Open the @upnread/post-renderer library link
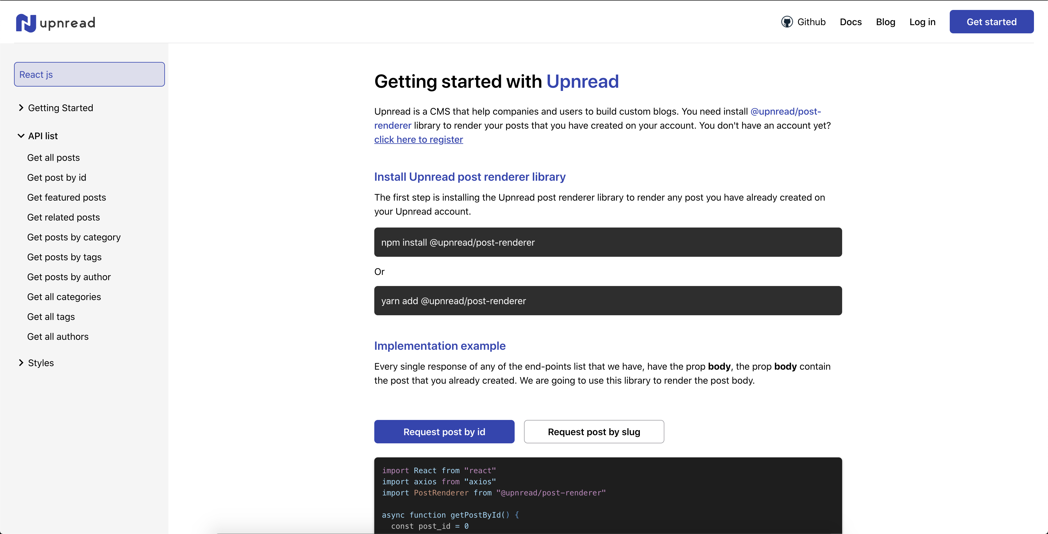Screen dimensions: 1048x534 (785, 111)
